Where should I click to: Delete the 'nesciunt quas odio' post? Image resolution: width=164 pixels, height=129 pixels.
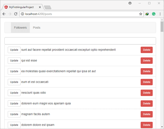point(147,93)
